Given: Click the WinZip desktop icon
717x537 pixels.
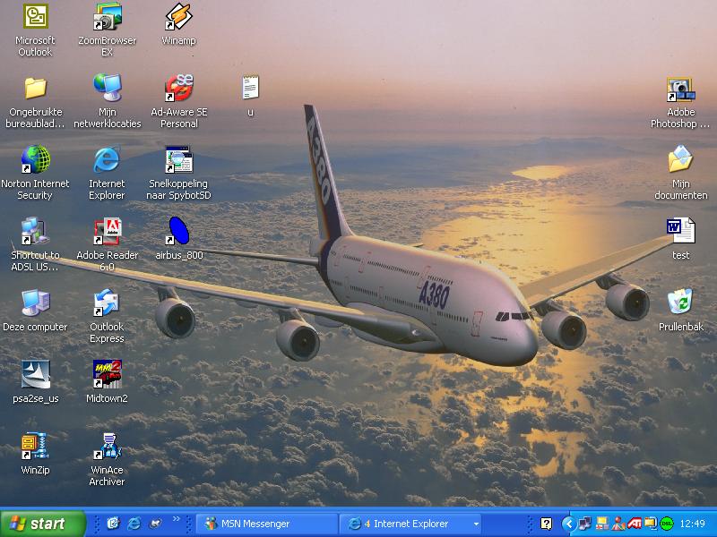Looking at the screenshot, I should (35, 445).
